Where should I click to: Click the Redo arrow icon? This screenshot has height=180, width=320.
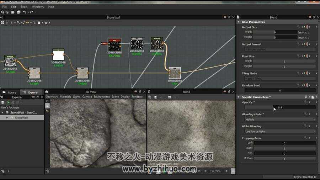[x=32, y=12]
